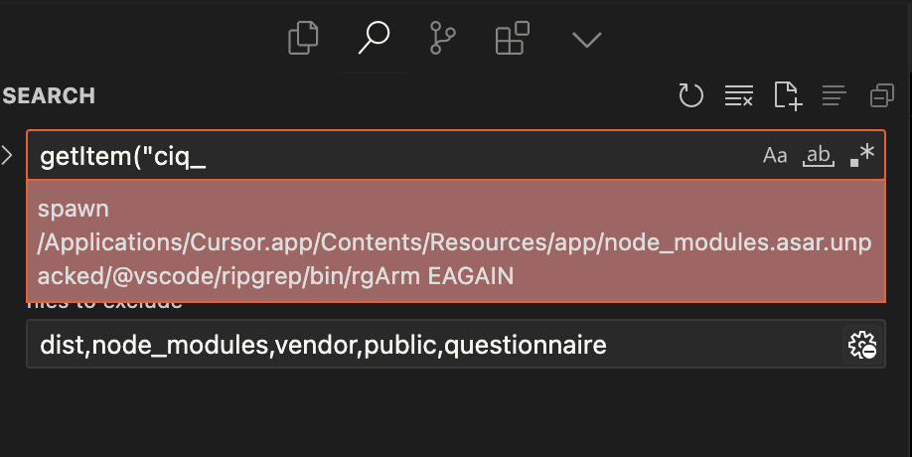Collapse all search results
Viewport: 912px width, 457px height.
click(x=882, y=95)
